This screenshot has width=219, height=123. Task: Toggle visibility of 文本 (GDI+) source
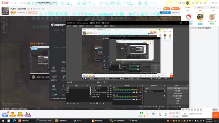pos(108,94)
